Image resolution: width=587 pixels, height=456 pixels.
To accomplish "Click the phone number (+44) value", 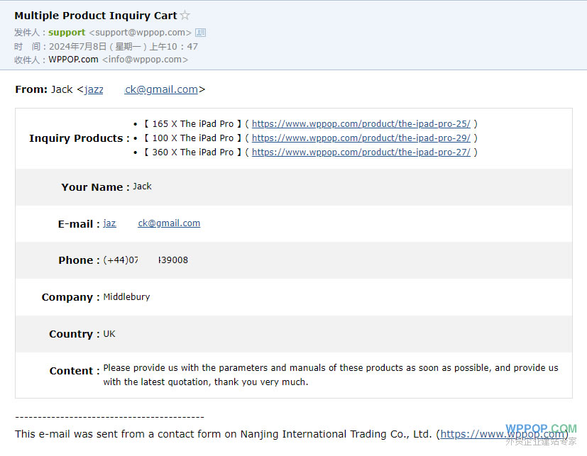I will coord(146,260).
